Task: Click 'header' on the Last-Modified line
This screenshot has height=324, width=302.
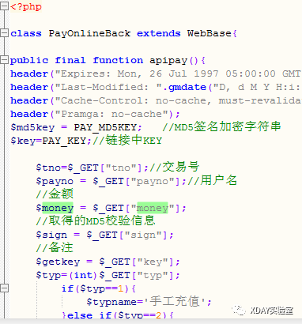Action: click(x=29, y=87)
